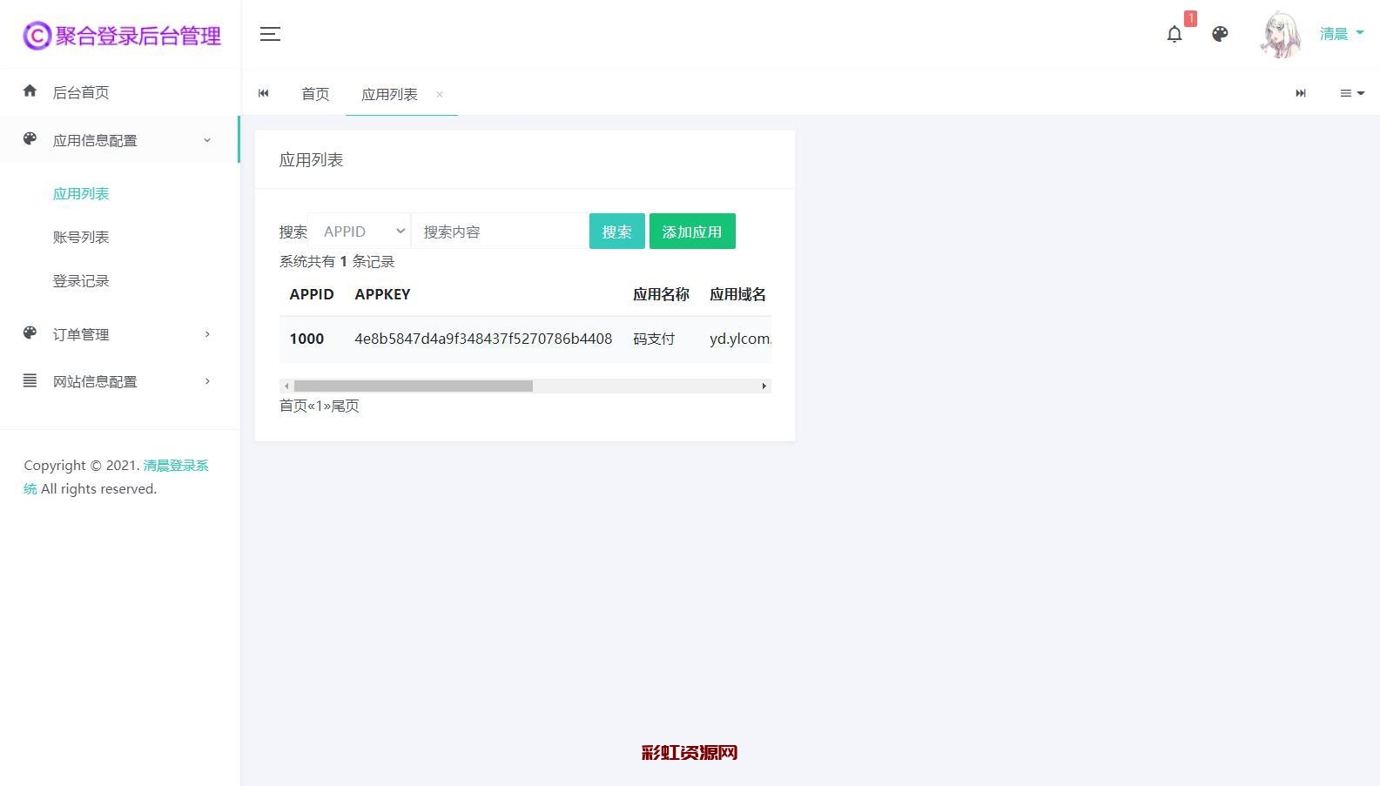Screen dimensions: 1380x786
Task: Open the 清晨 user dropdown
Action: click(1341, 34)
